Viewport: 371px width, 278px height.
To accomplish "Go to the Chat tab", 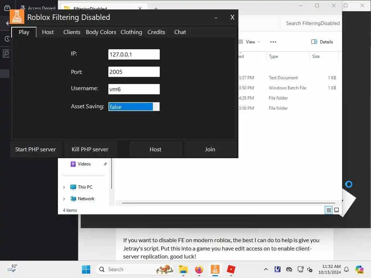I will tap(180, 32).
